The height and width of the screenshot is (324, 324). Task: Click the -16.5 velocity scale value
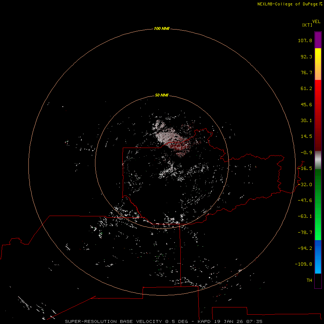(x=305, y=168)
